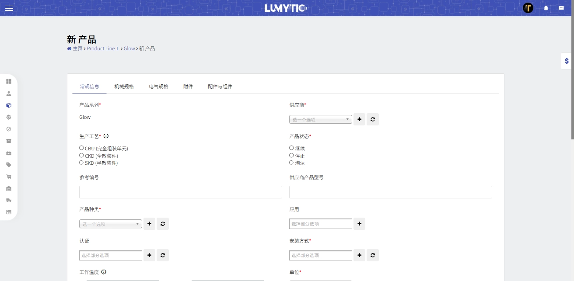Click the shopping cart sidebar icon
This screenshot has height=281, width=574.
pyautogui.click(x=9, y=177)
